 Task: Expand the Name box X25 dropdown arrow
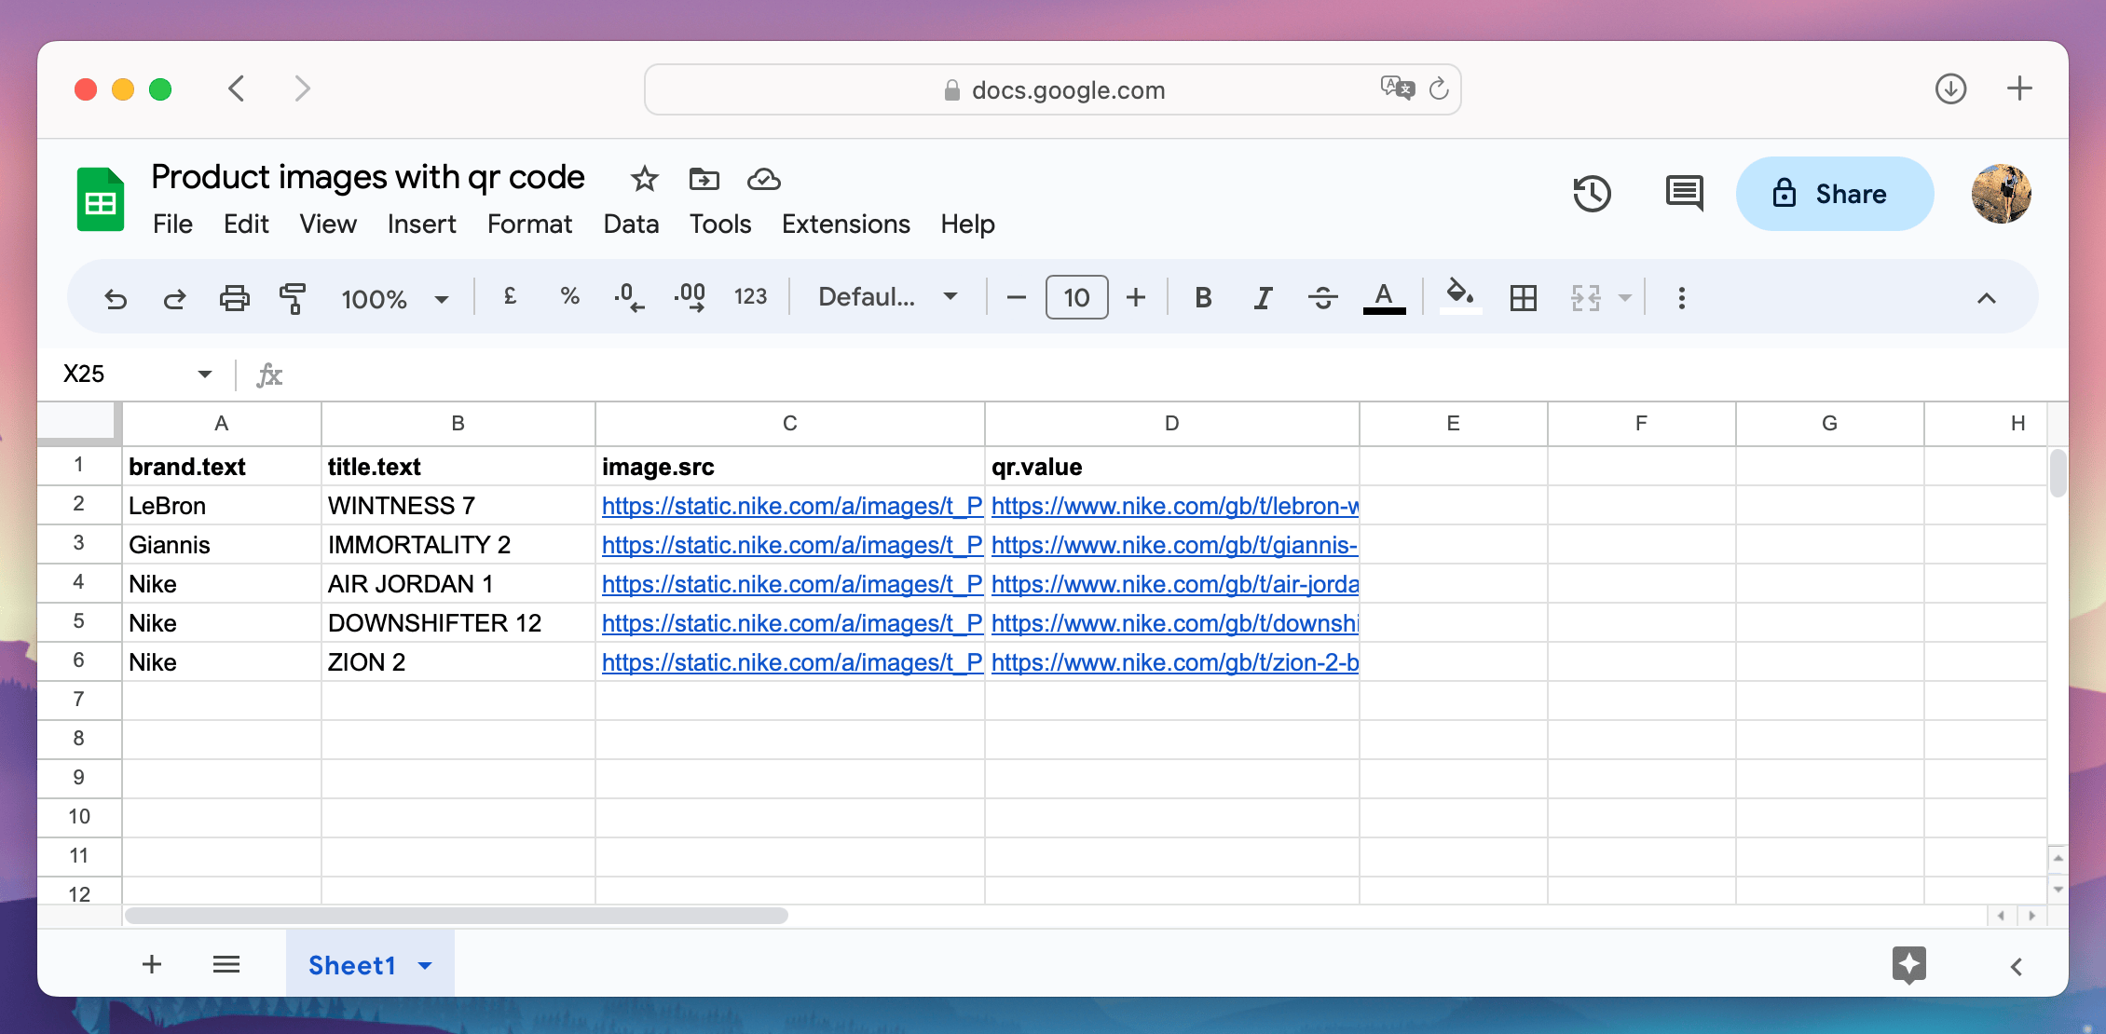point(205,374)
